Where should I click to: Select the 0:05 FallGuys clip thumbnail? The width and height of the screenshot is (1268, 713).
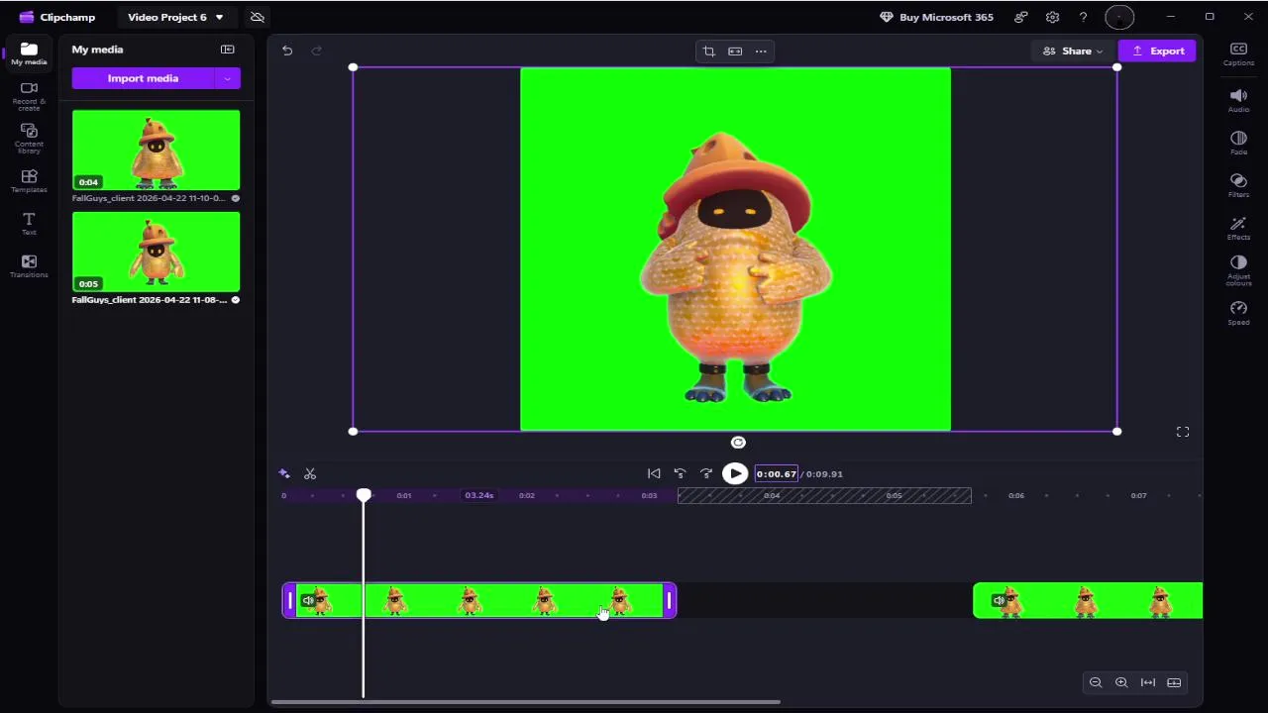(x=156, y=252)
